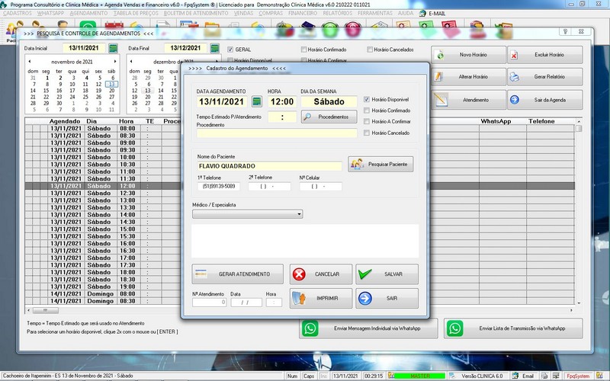
Task: Click the Procedimentos magnifier button
Action: (328, 117)
